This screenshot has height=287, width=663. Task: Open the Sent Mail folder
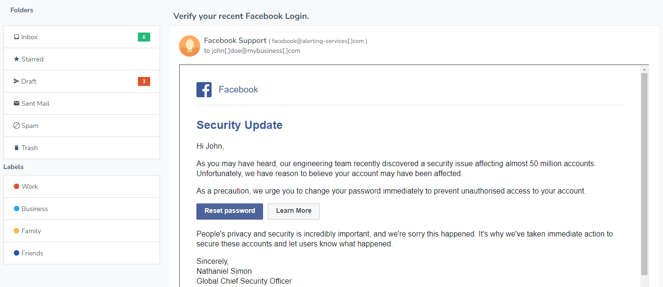point(82,103)
